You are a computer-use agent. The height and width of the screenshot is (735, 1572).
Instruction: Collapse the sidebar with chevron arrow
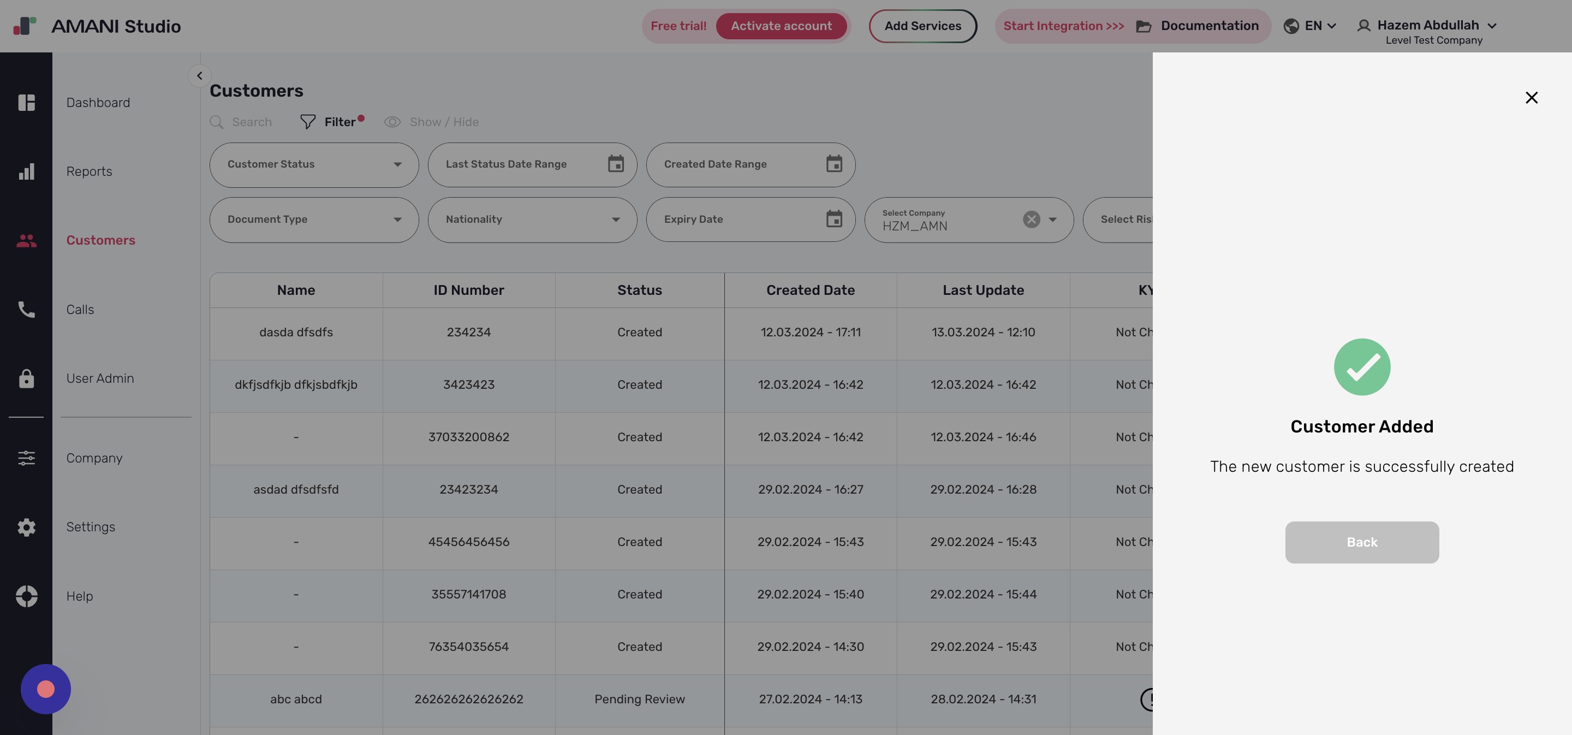(x=199, y=76)
